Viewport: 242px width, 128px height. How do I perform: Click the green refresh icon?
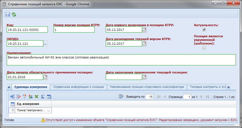click(x=14, y=14)
